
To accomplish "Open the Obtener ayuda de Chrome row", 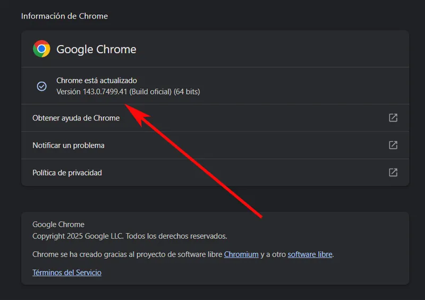I will point(76,118).
